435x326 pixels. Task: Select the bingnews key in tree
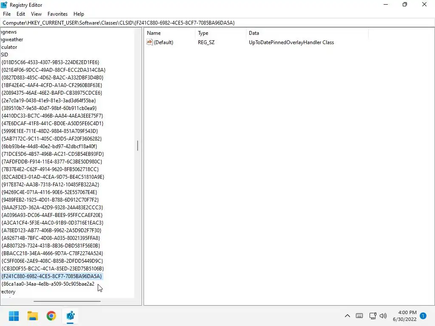coord(8,32)
